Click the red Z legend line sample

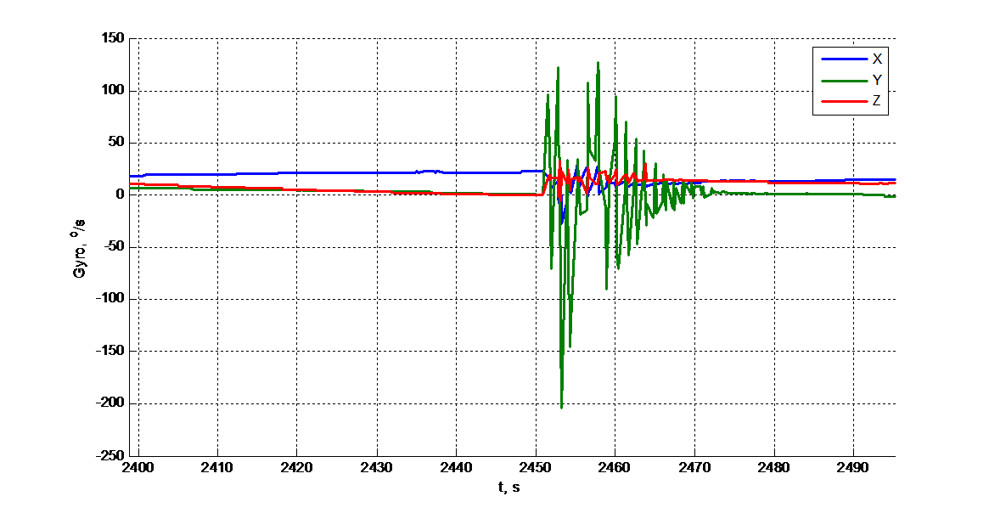(844, 101)
